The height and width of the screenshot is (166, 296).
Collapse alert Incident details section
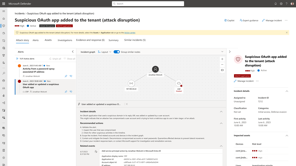pyautogui.click(x=221, y=111)
